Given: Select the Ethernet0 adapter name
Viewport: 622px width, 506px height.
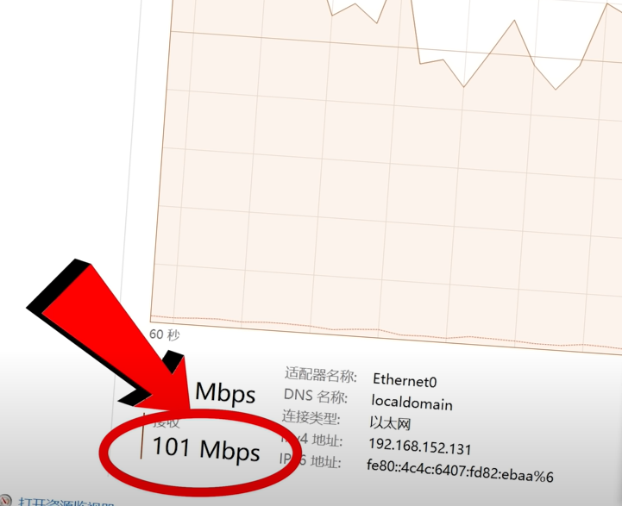Looking at the screenshot, I should point(405,380).
